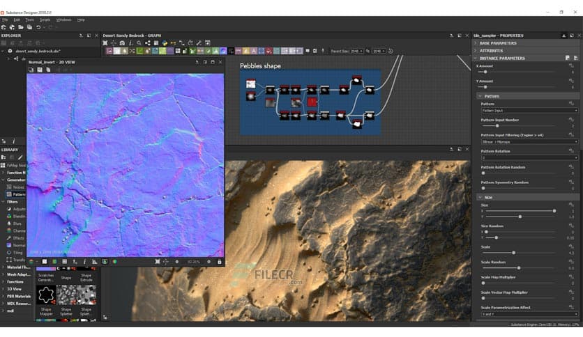Click the save image icon in 2D View toolbar
The height and width of the screenshot is (337, 583).
[40, 70]
